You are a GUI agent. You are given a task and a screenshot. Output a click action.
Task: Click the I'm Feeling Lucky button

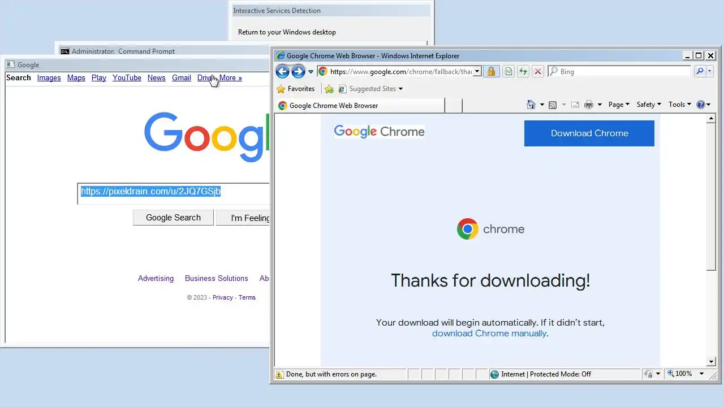[243, 218]
